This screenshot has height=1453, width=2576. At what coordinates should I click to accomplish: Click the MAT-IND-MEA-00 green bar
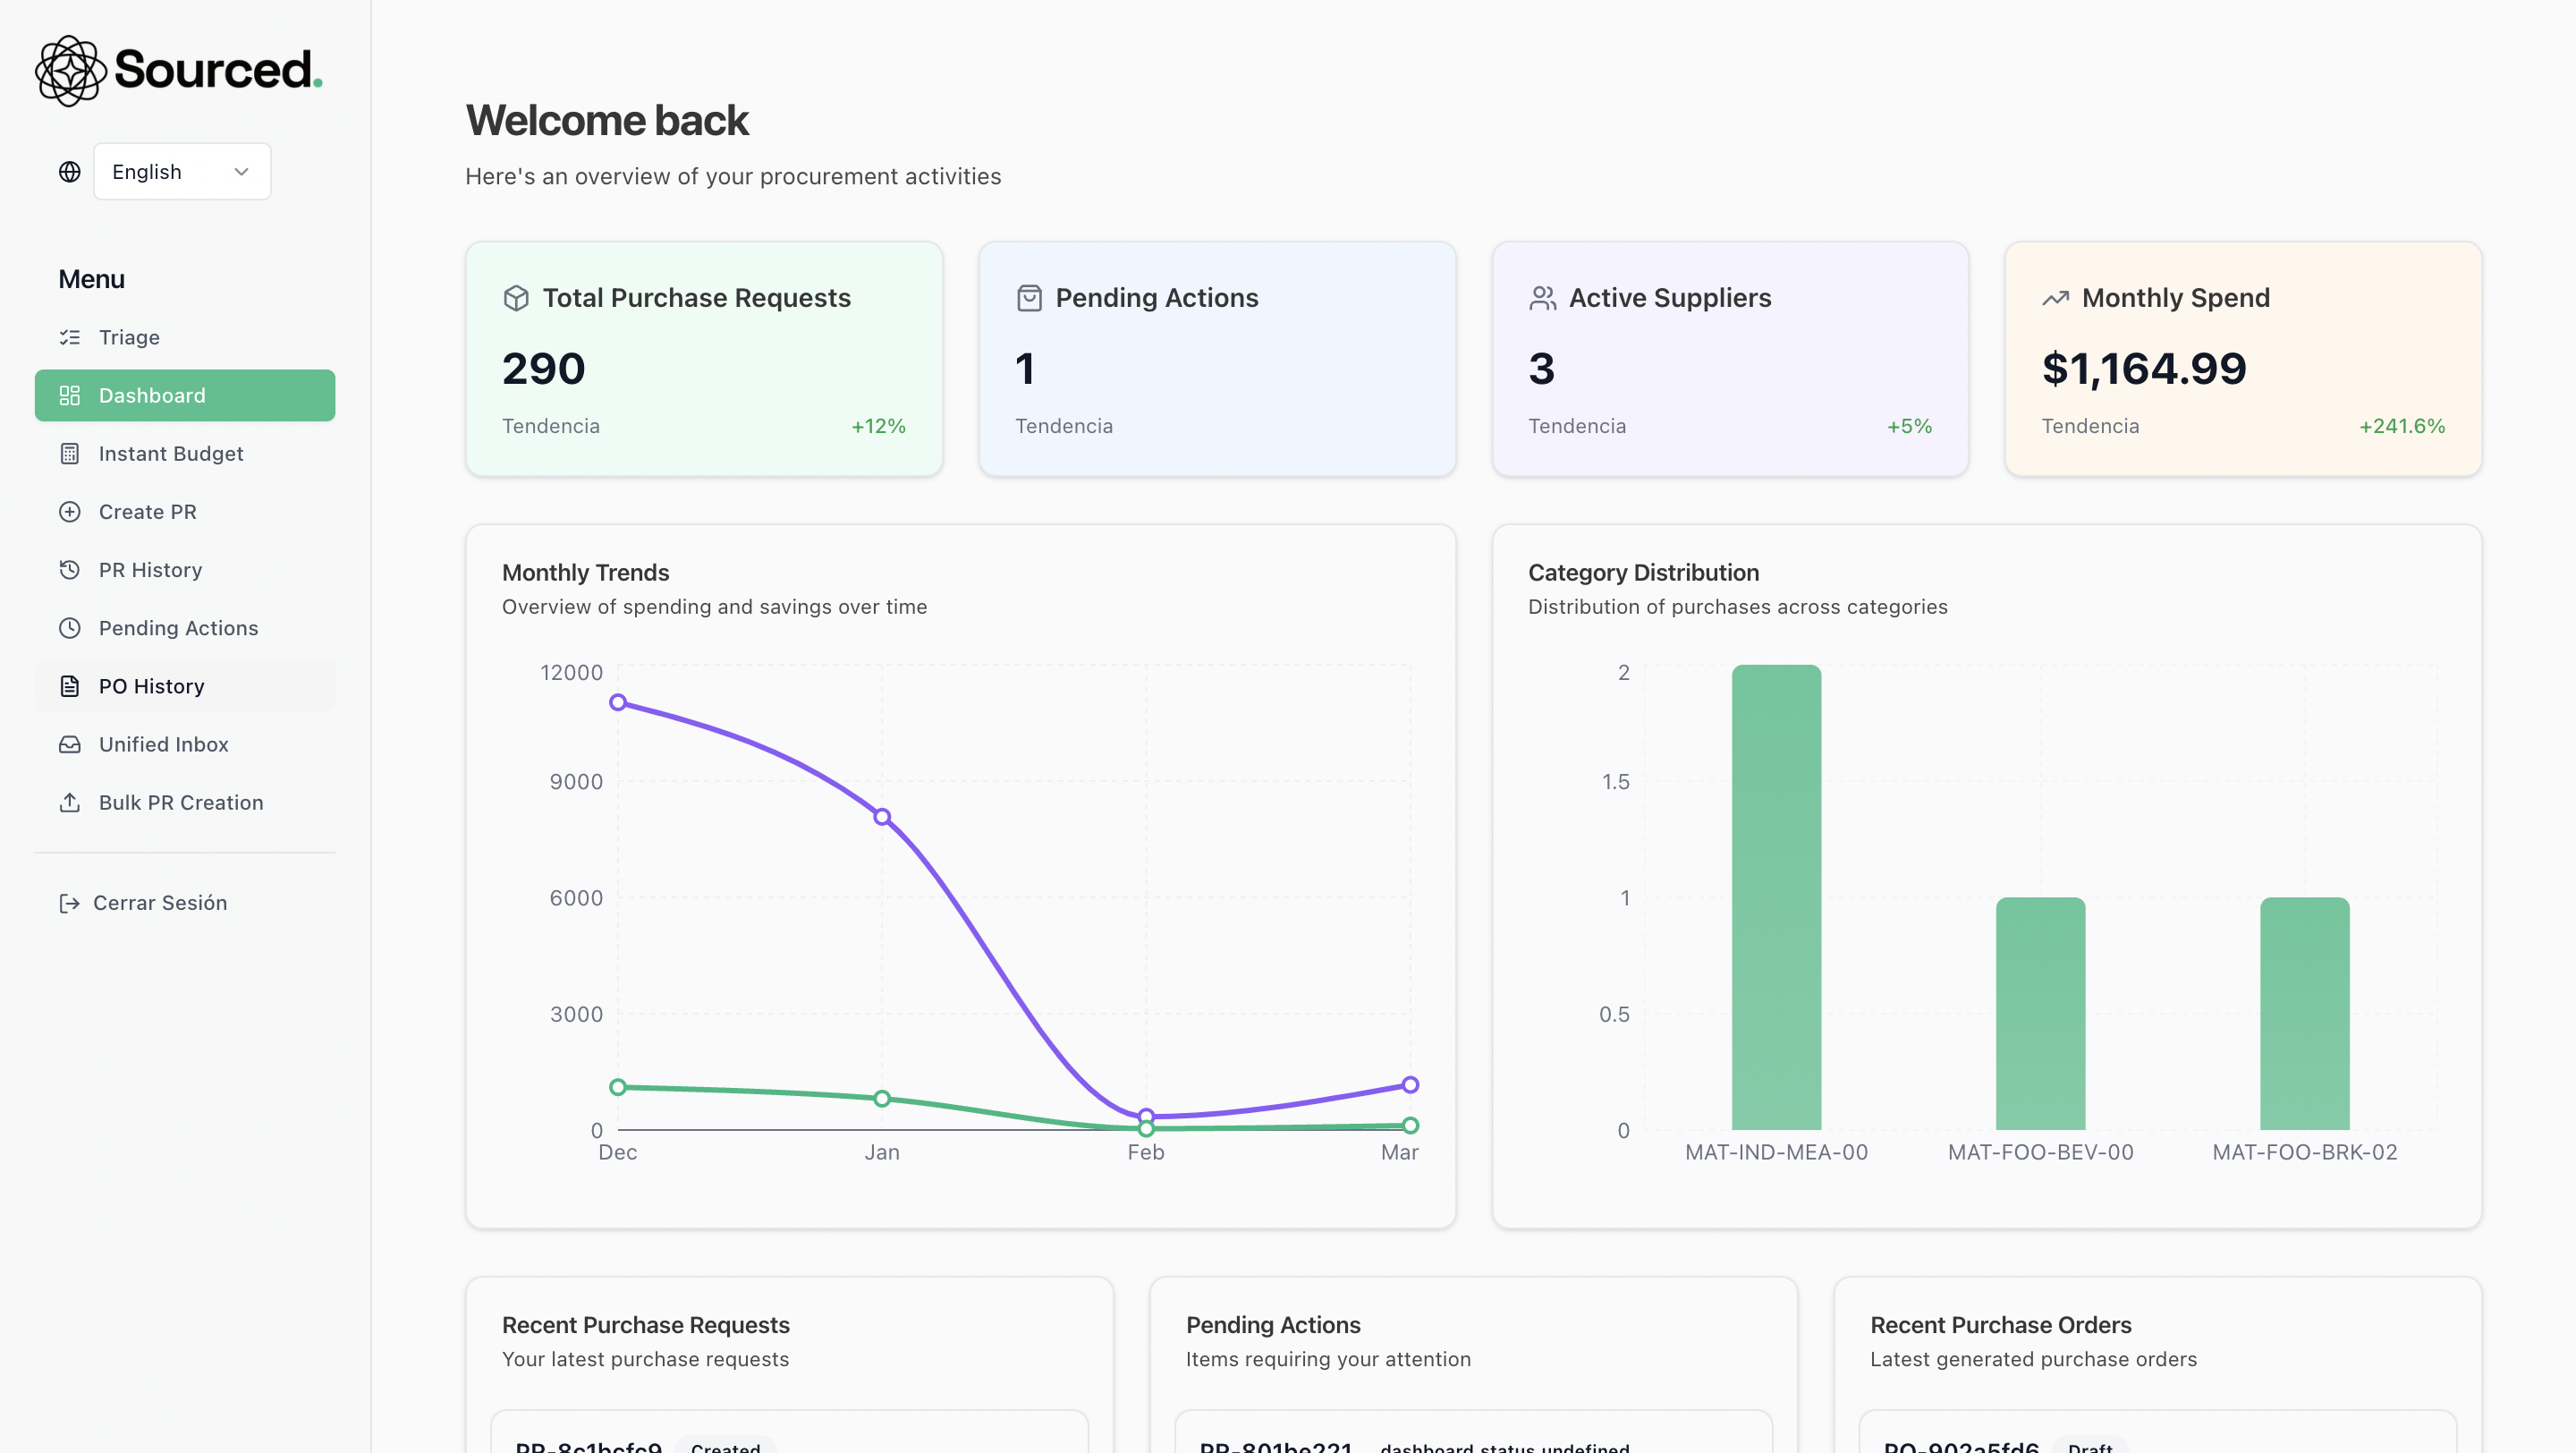pyautogui.click(x=1776, y=897)
